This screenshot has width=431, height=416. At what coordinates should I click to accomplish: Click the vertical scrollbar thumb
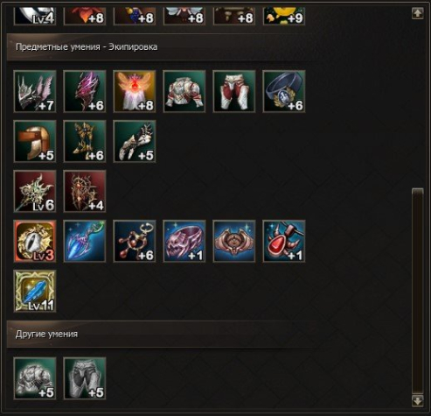coord(418,291)
